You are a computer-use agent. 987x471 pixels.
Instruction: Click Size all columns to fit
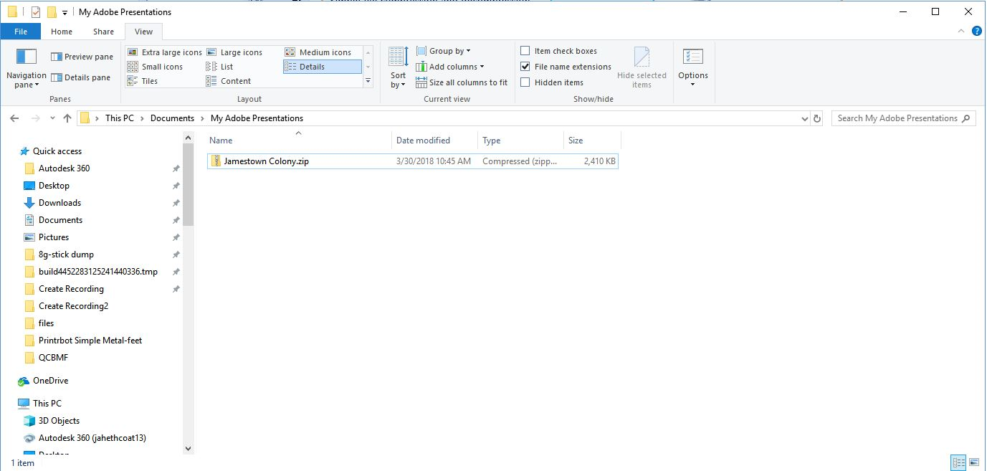tap(462, 82)
